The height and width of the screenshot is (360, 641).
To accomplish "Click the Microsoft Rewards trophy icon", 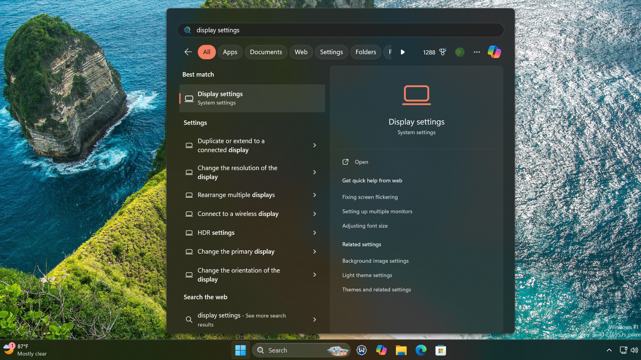I will tap(443, 52).
